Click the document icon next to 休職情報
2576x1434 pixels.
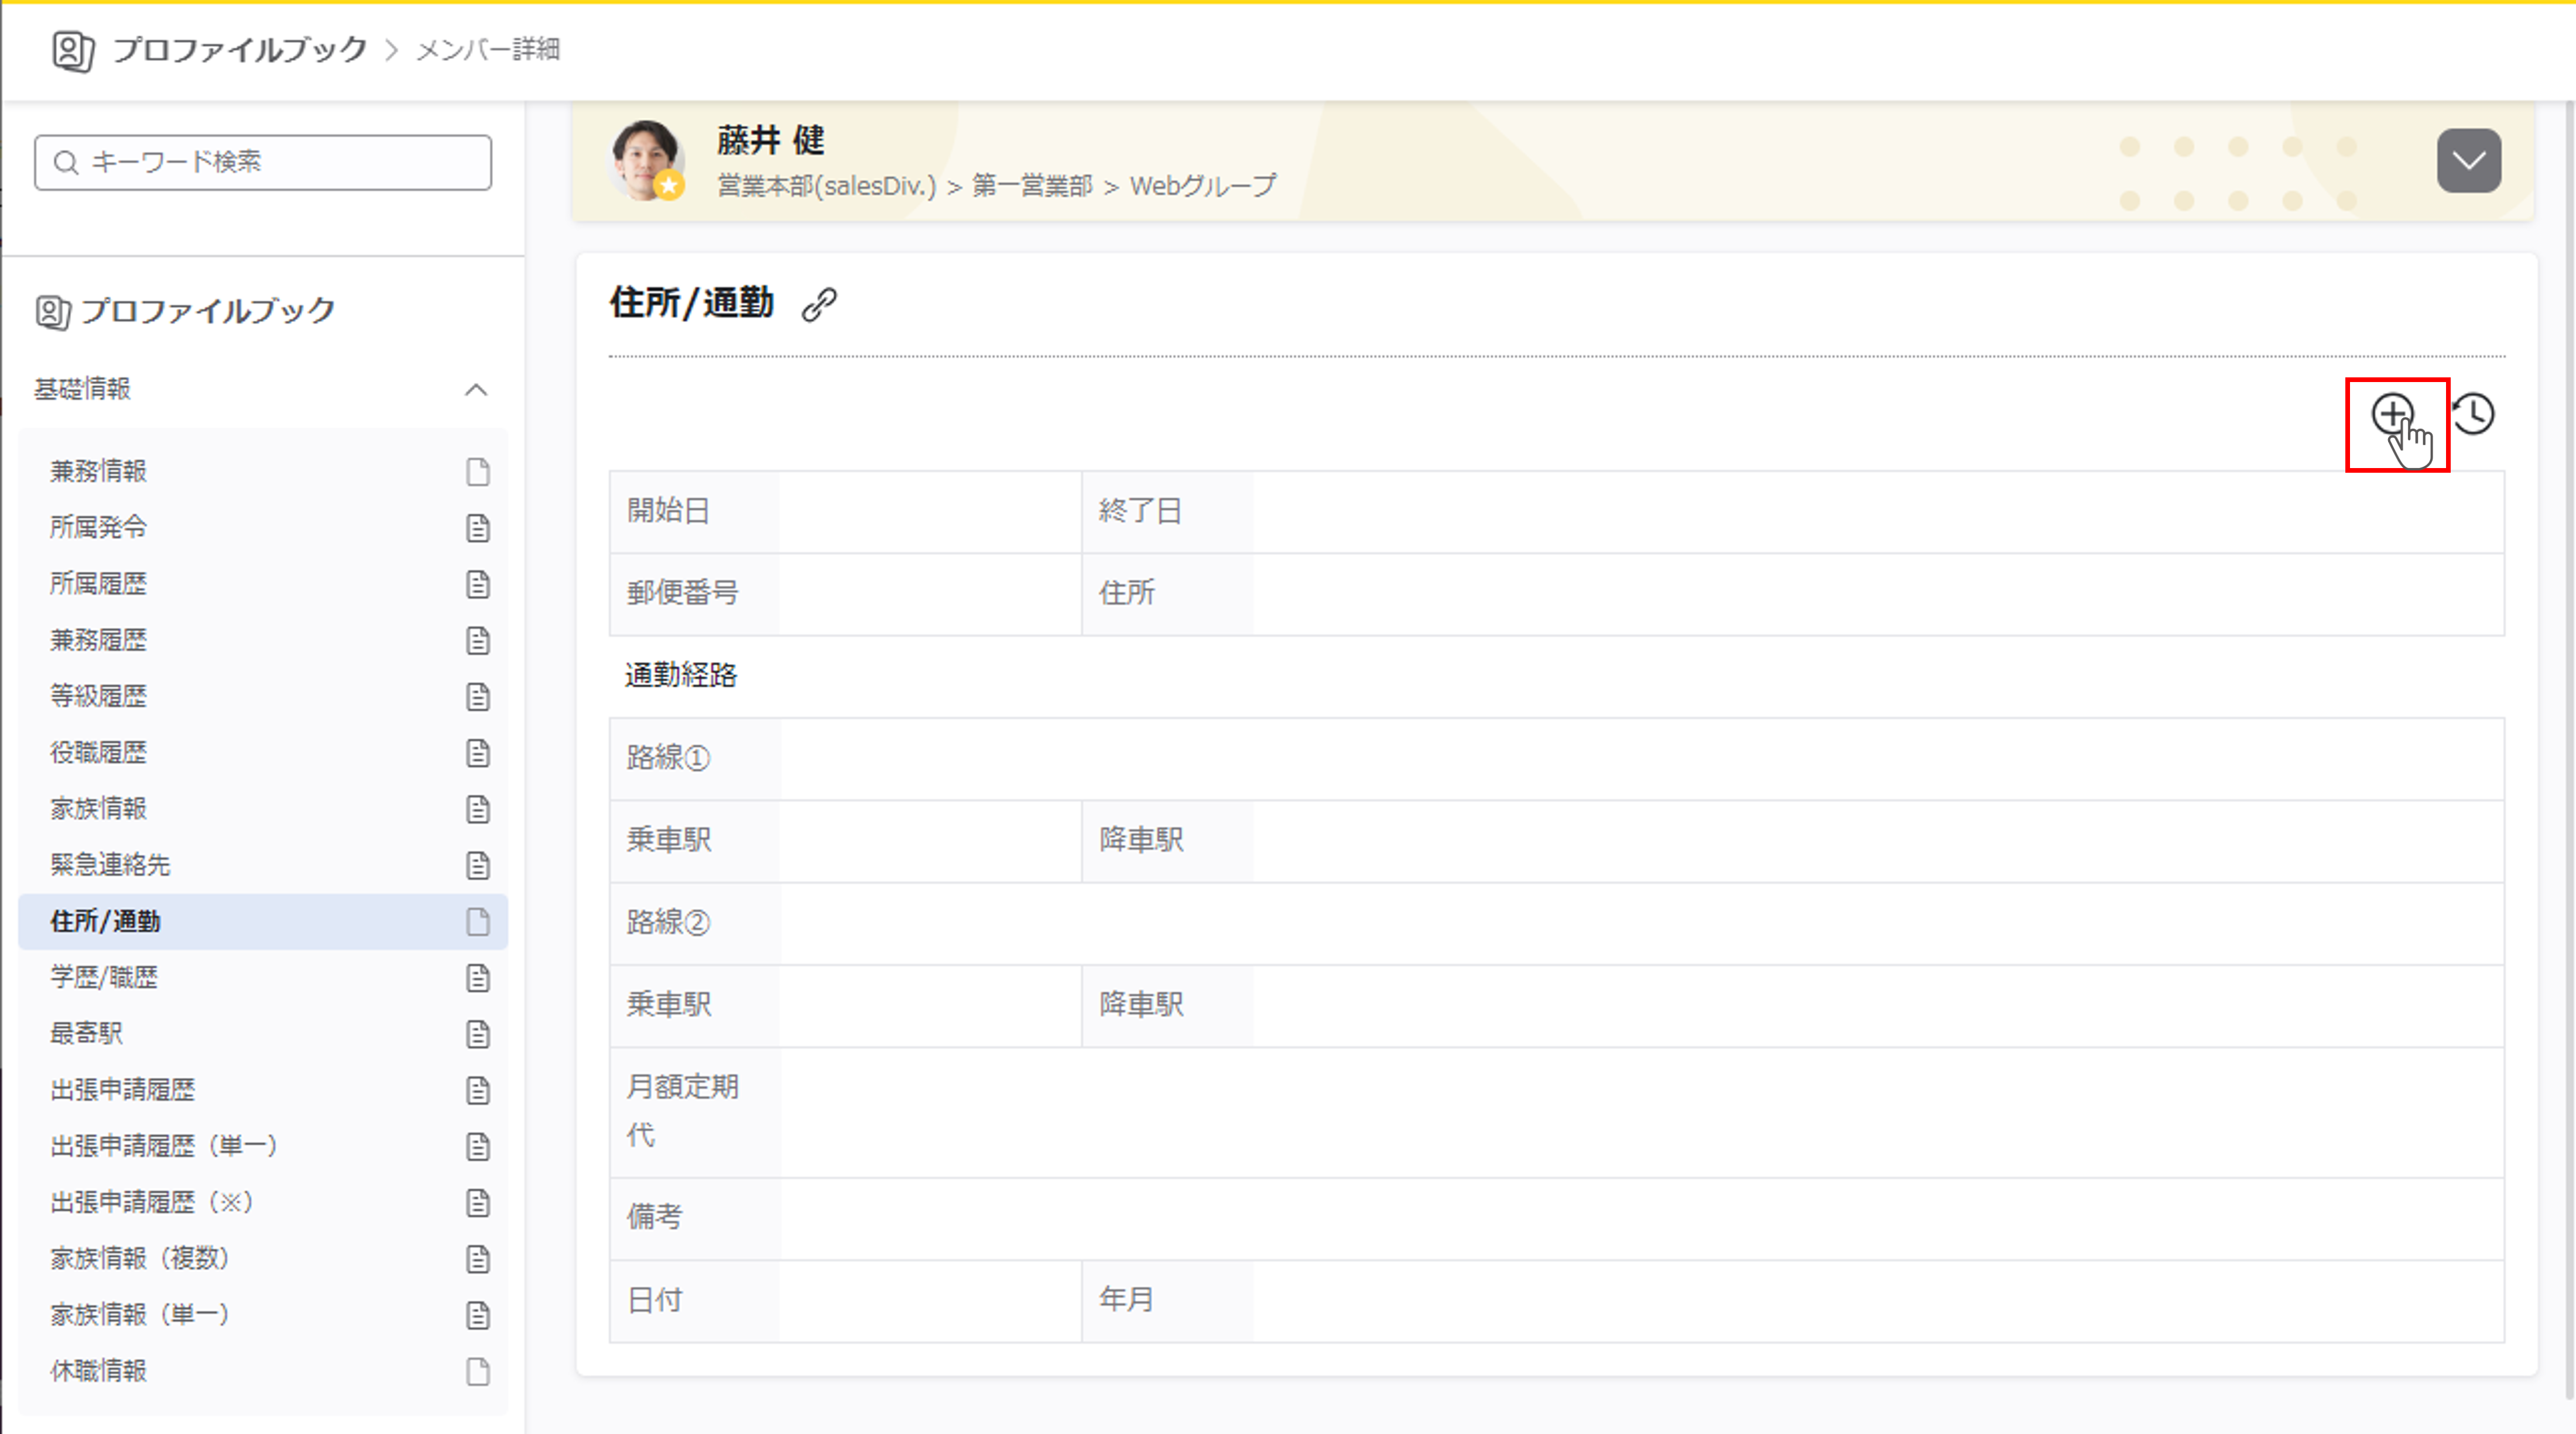pos(478,1371)
